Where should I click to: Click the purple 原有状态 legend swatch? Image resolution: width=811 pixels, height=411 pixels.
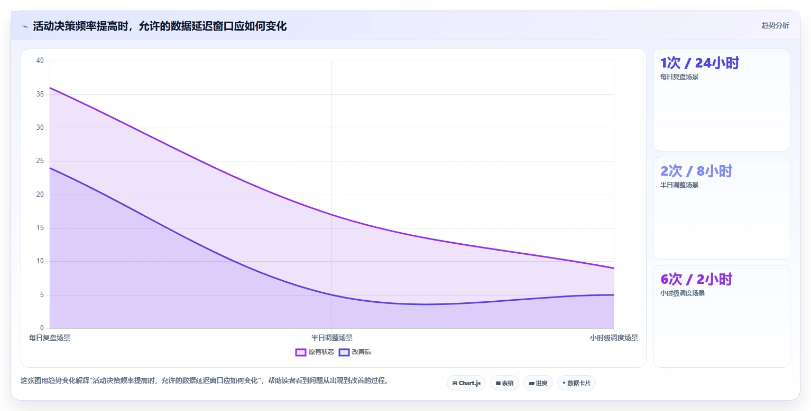301,352
